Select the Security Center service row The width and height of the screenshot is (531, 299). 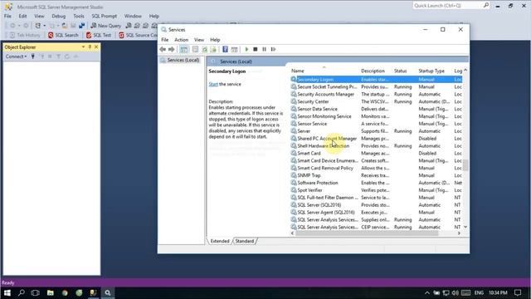(376, 101)
